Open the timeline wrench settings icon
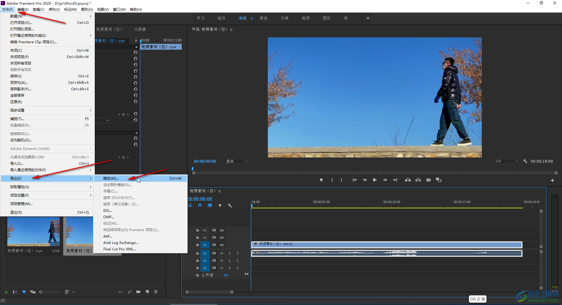 (230, 205)
